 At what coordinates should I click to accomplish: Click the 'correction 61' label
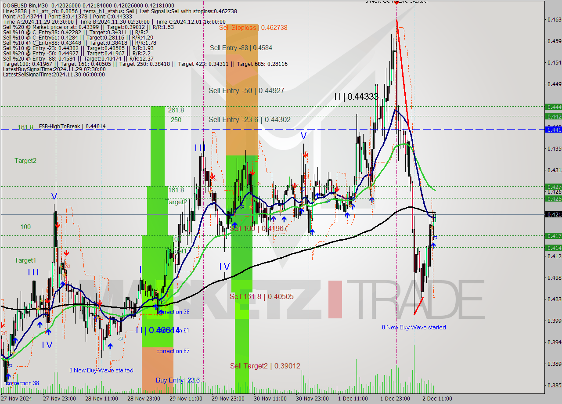[173, 330]
